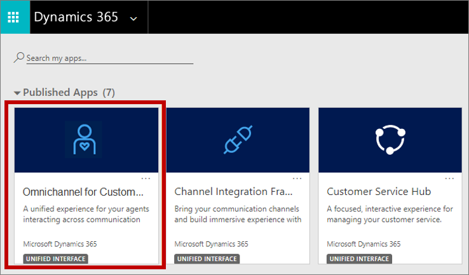Collapse the Published Apps section arrow
469x275 pixels.
(17, 93)
